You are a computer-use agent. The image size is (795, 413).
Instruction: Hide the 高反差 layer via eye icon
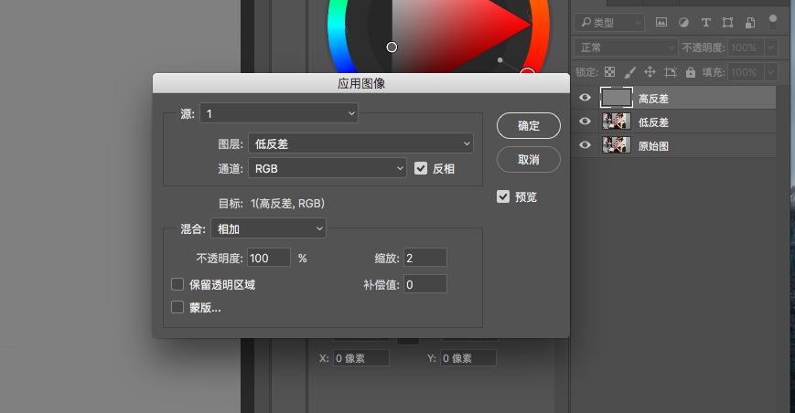tap(585, 98)
